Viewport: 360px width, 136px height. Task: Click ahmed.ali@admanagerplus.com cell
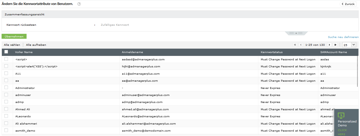tap(145, 109)
